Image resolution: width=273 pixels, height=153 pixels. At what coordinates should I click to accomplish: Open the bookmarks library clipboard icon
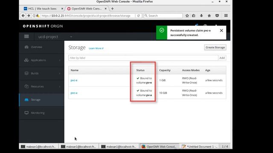[x=194, y=16]
